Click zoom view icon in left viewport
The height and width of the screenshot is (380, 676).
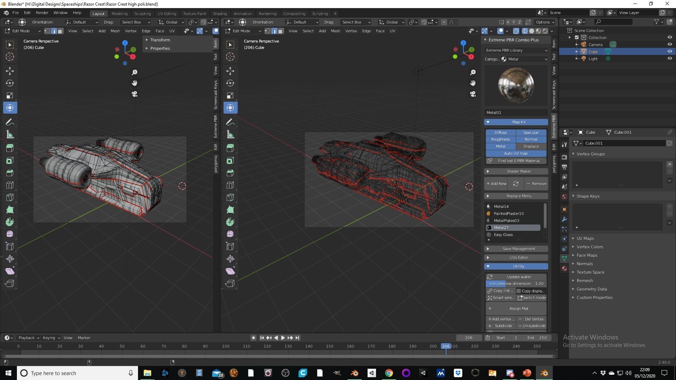point(134,72)
